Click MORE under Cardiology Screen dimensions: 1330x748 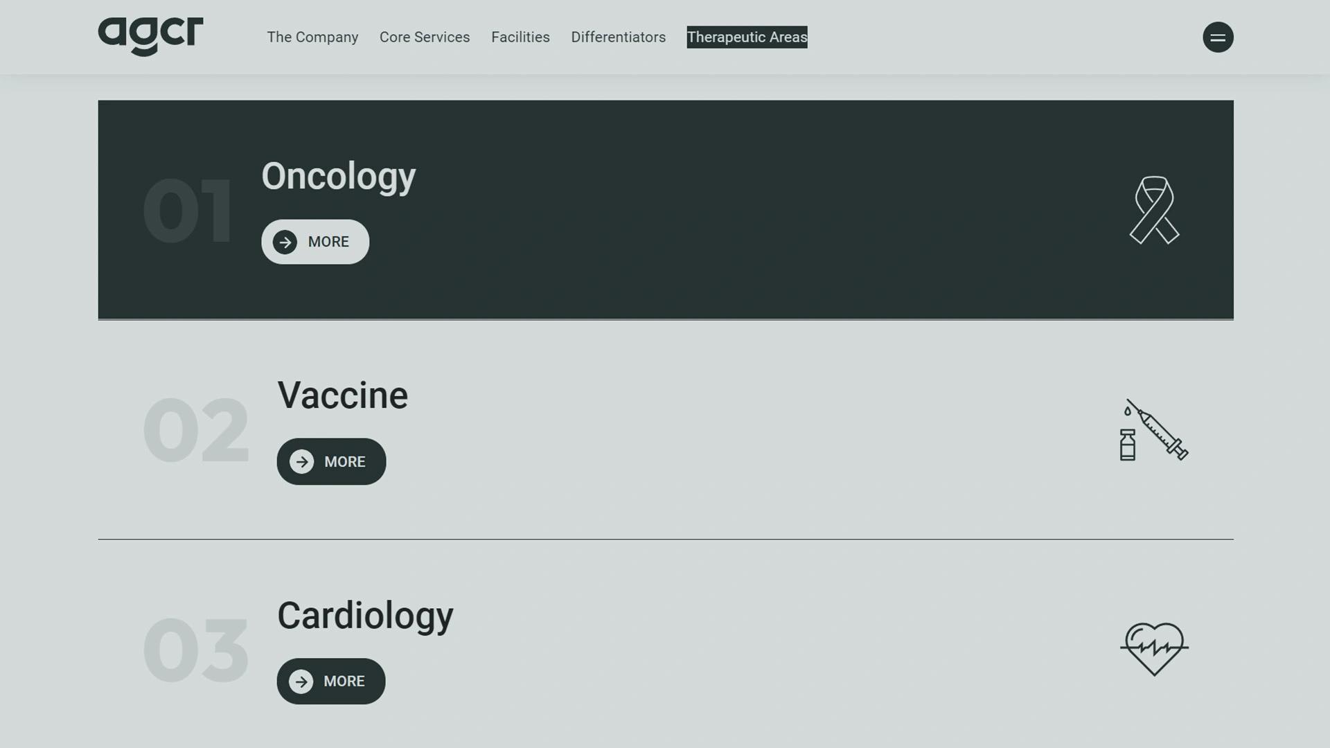click(330, 682)
